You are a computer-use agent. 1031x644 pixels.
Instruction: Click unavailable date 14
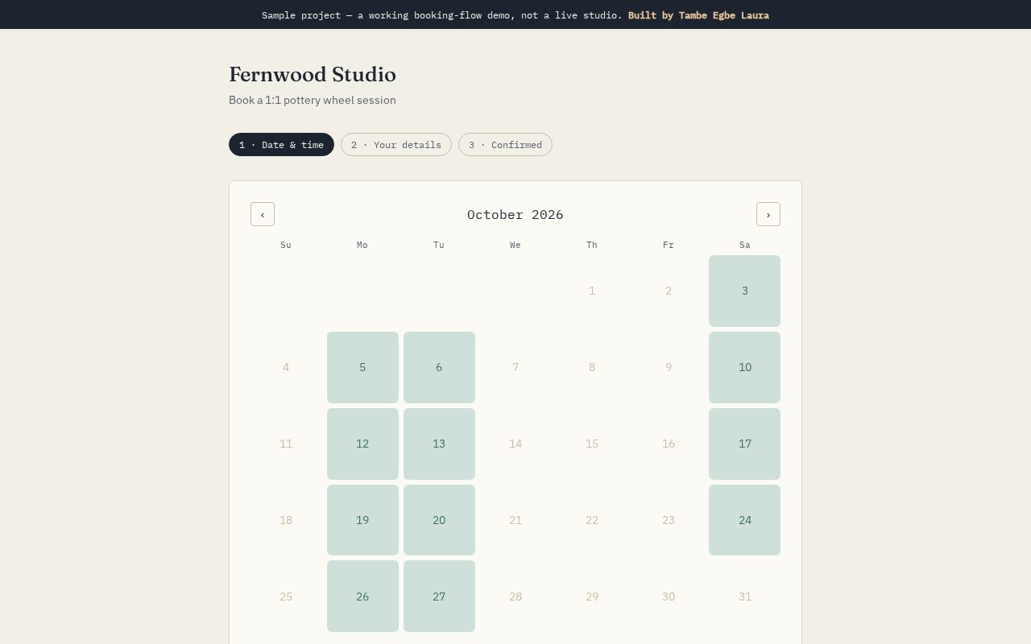515,444
